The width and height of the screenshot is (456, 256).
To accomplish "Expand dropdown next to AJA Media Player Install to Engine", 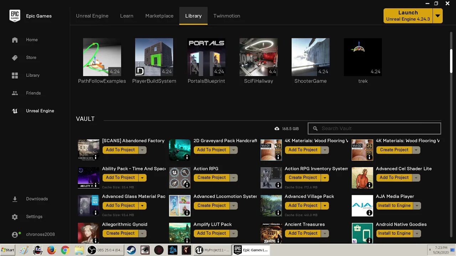I will tap(416, 206).
